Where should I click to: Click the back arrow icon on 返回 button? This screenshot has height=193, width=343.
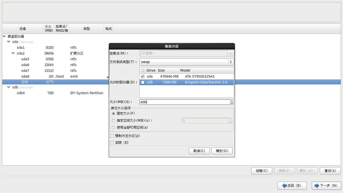(284, 185)
